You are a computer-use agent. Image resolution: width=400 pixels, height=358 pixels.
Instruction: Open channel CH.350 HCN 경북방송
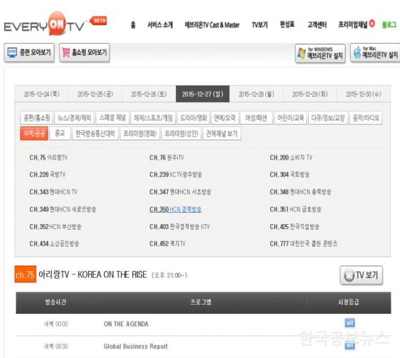[x=176, y=209]
